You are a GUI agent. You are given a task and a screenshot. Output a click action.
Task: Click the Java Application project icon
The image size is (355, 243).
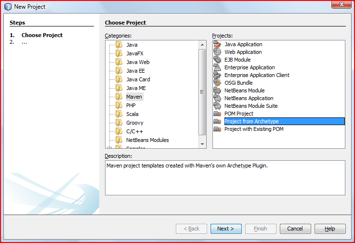click(x=217, y=44)
